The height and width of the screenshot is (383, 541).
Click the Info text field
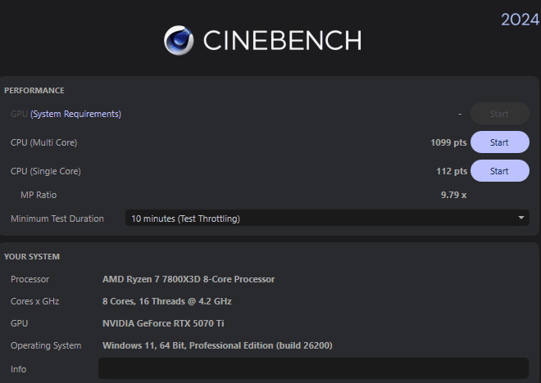point(313,367)
